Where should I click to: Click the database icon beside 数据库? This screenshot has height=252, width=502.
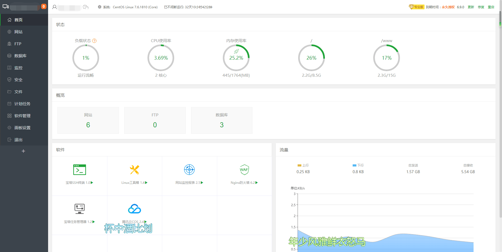[x=9, y=56]
